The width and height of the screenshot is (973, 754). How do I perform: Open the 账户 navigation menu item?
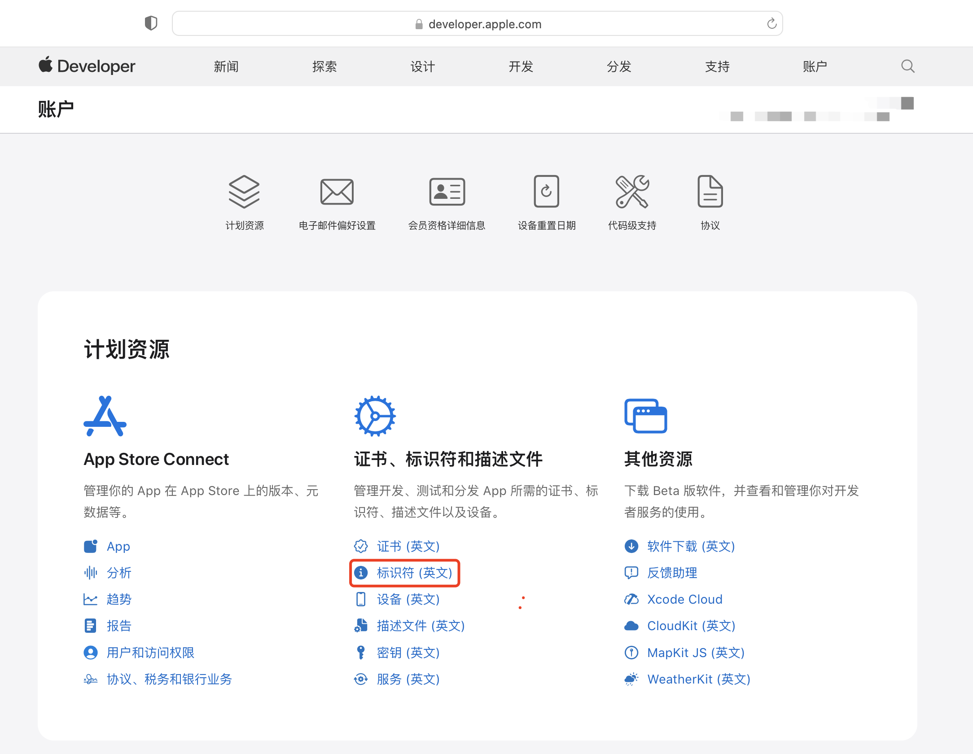pyautogui.click(x=815, y=66)
